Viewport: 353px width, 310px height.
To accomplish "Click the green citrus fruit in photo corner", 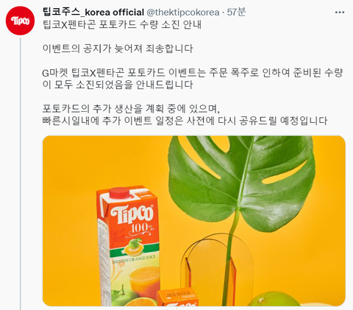I will coord(274,299).
